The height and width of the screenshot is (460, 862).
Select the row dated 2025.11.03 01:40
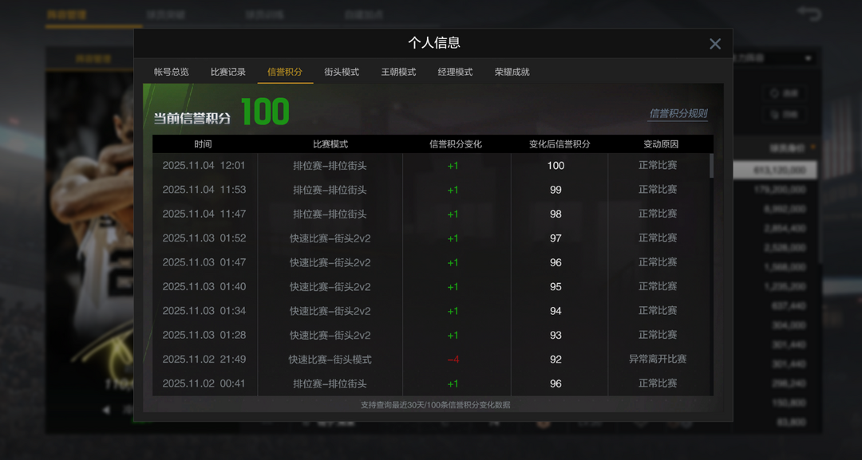pyautogui.click(x=433, y=286)
